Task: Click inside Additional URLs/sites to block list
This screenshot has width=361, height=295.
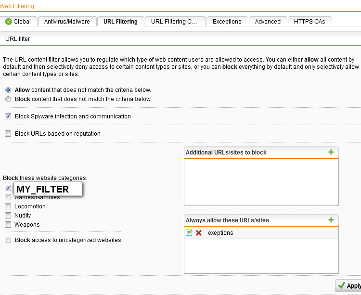Action: pyautogui.click(x=261, y=182)
